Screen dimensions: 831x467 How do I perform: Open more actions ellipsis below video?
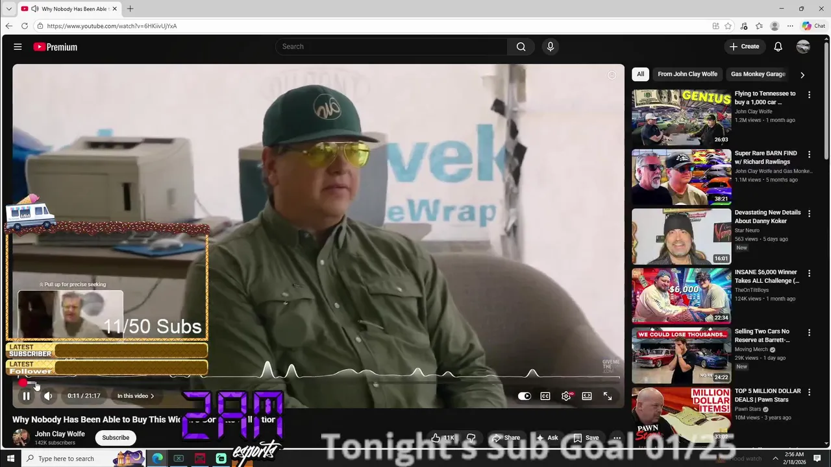(x=617, y=438)
